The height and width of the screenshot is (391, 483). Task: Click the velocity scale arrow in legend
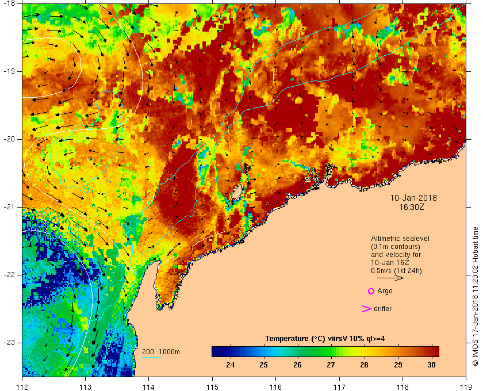pyautogui.click(x=390, y=278)
